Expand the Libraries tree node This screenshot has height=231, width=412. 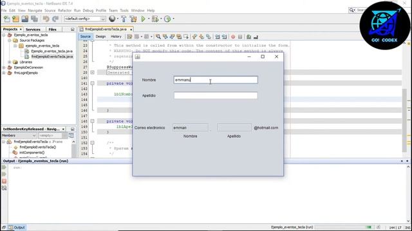10,62
